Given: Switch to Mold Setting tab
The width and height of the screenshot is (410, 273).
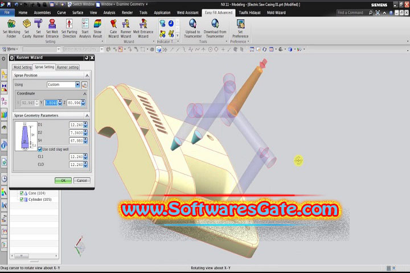Looking at the screenshot, I should pos(22,67).
